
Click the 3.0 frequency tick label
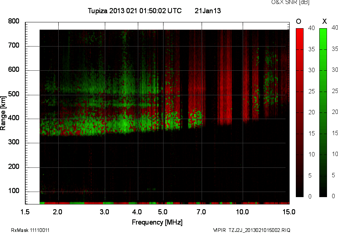pyautogui.click(x=104, y=212)
